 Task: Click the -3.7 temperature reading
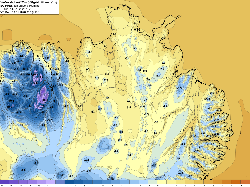click(x=216, y=120)
